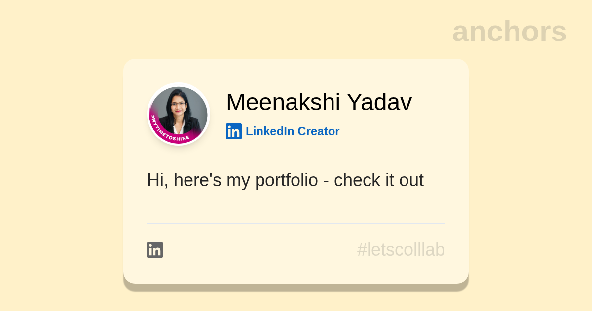The height and width of the screenshot is (311, 592).
Task: Click the word "LinkedIn" in the blue label
Action: 270,131
